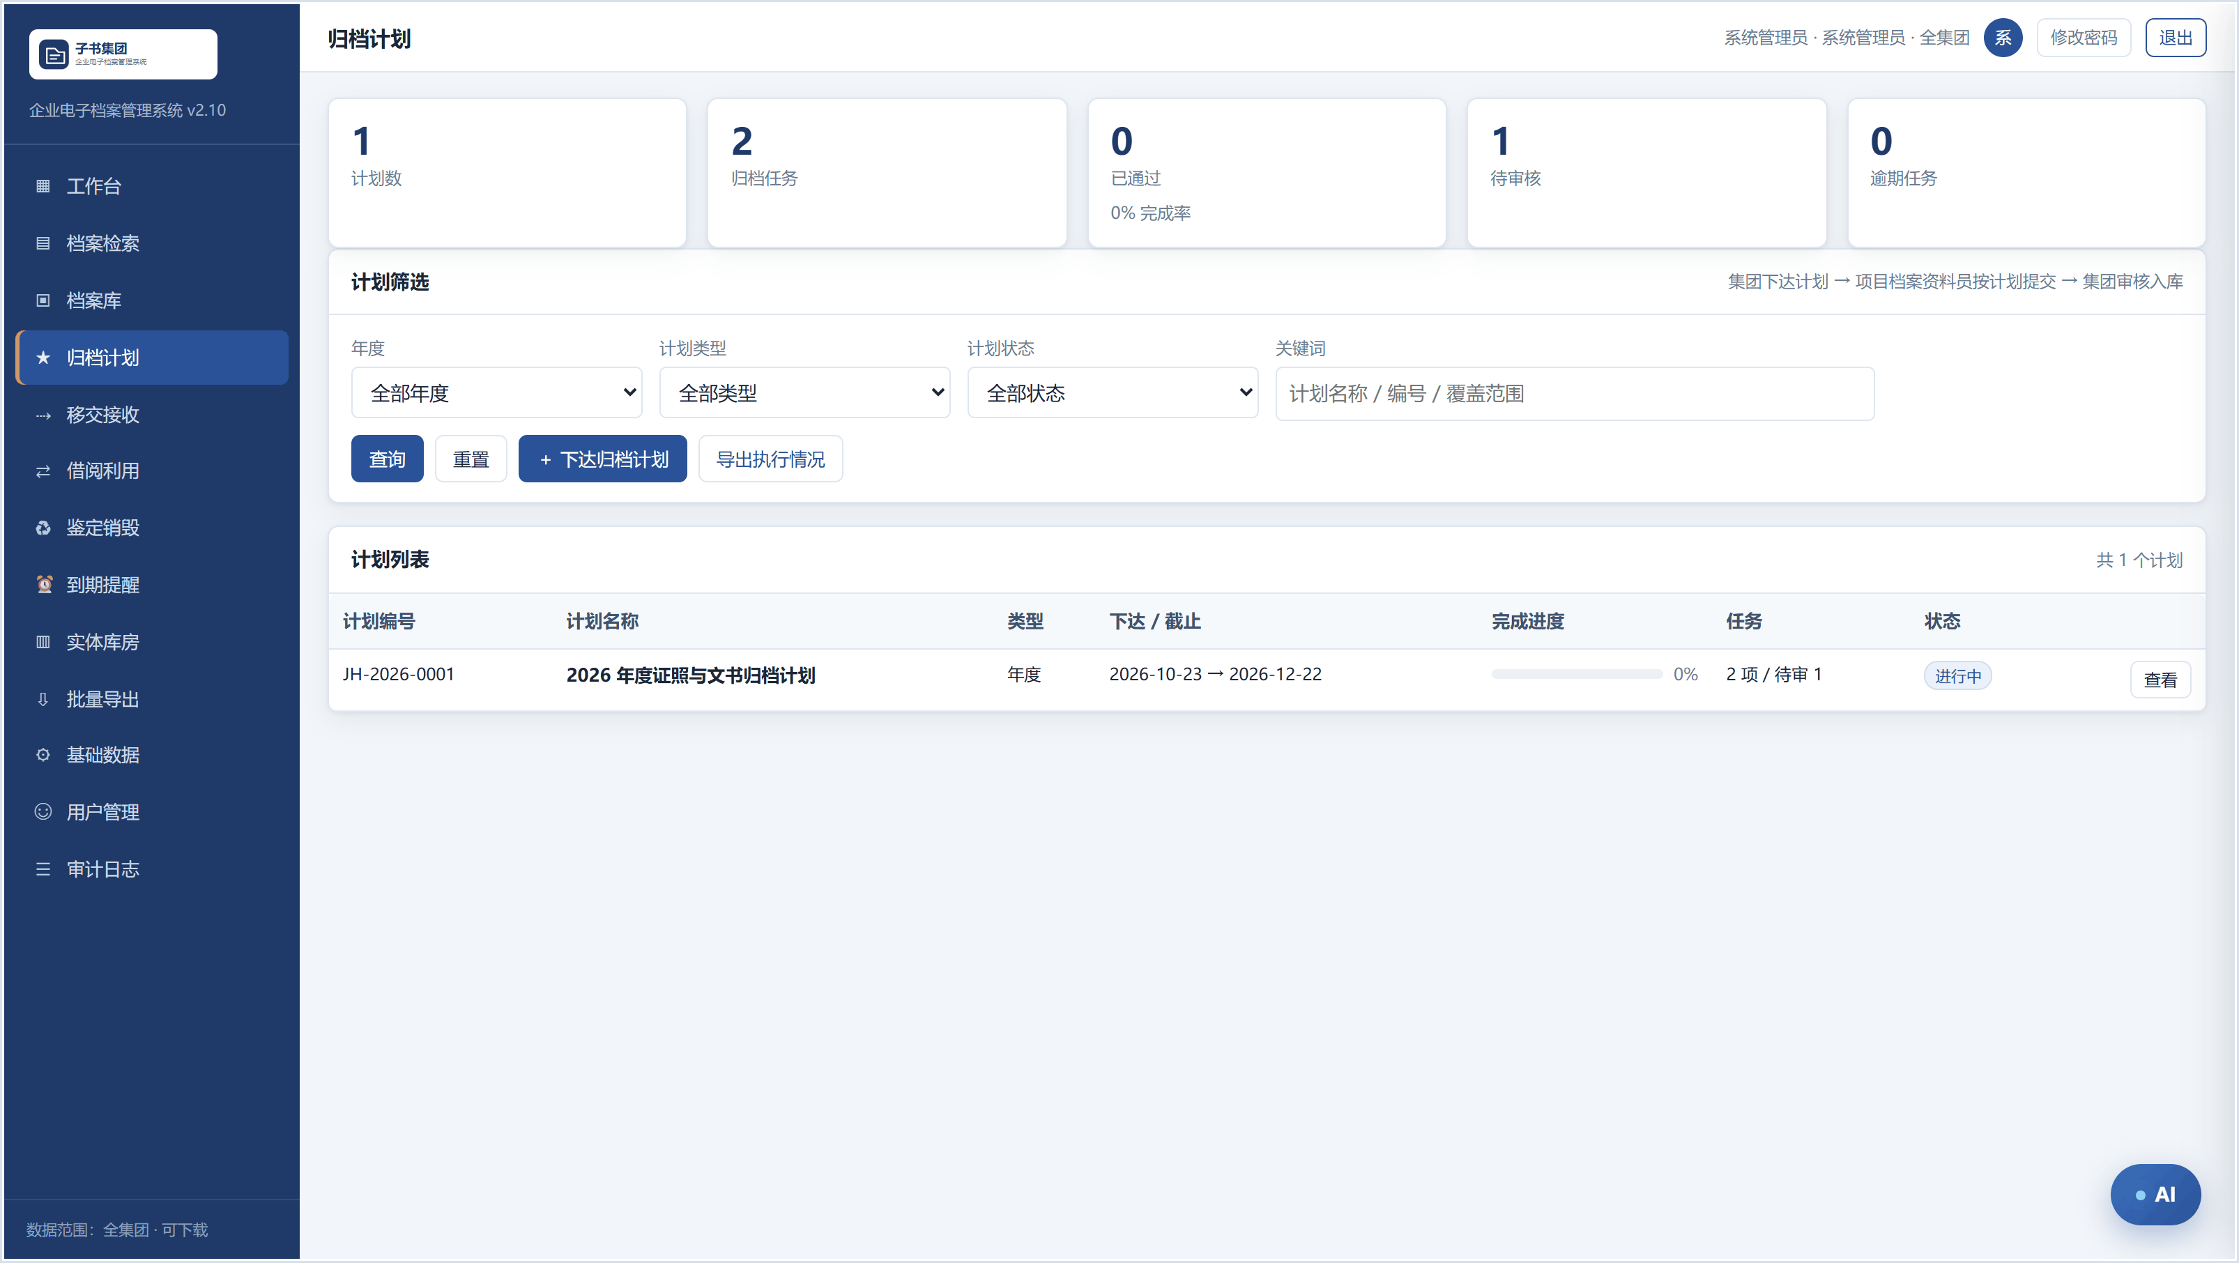Click the date range 2026-10-23 → 2026-12-22
Screen dimensions: 2239x1263
click(x=1215, y=675)
